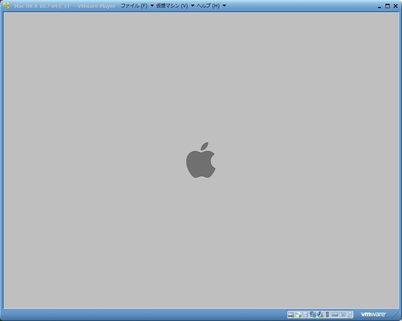The width and height of the screenshot is (402, 321).
Task: Click the sound card status icon
Action: [320, 314]
